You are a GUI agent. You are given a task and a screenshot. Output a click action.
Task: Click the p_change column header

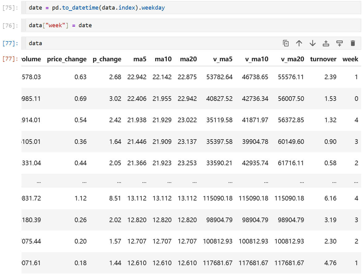[x=107, y=59]
